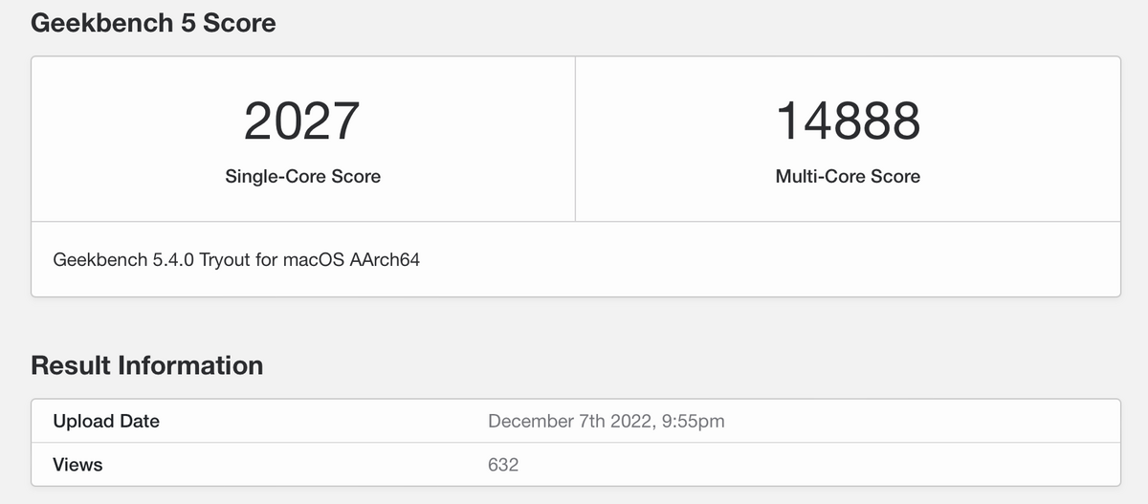
Task: Click the Multi-Core Score label
Action: click(x=848, y=176)
